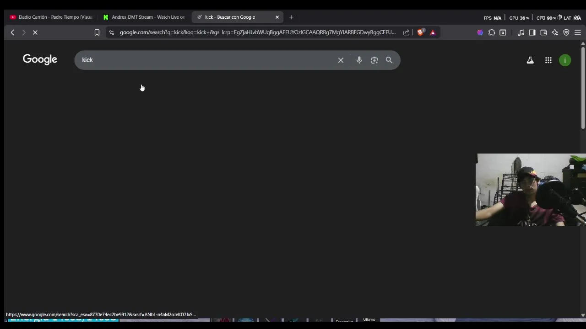Open the purple brain extension icon
The height and width of the screenshot is (329, 586).
480,32
